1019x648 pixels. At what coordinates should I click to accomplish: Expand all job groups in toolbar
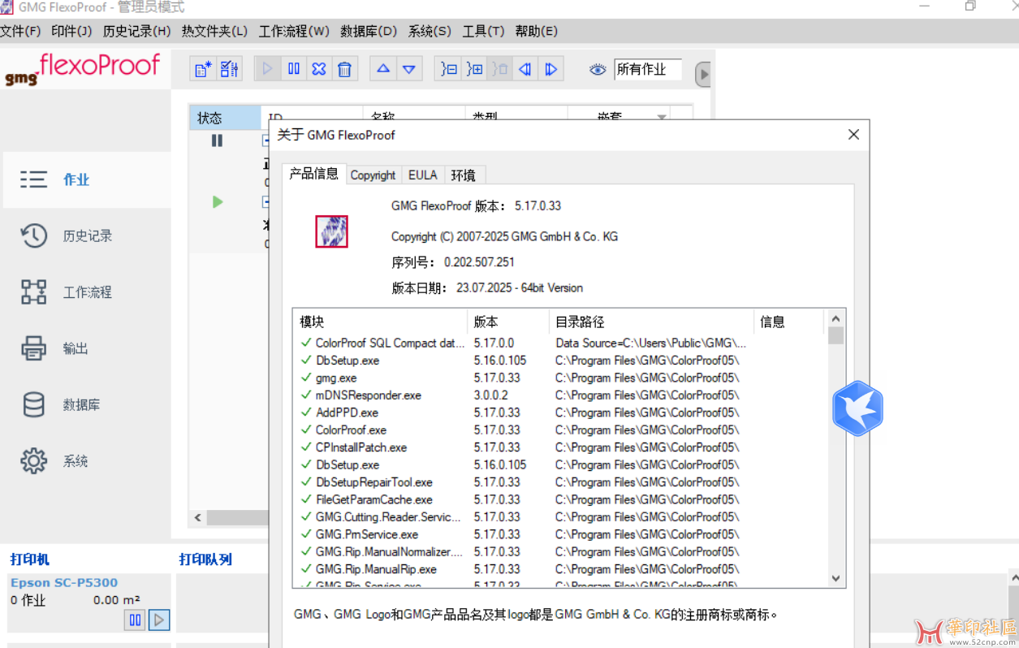[475, 69]
